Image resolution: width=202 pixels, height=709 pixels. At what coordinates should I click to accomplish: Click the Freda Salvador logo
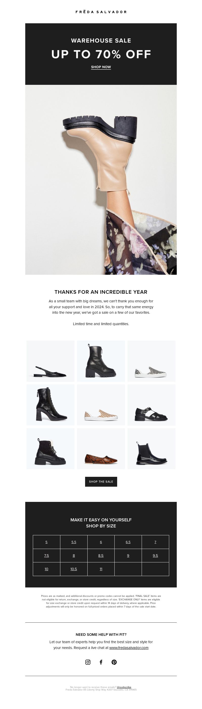(x=101, y=12)
